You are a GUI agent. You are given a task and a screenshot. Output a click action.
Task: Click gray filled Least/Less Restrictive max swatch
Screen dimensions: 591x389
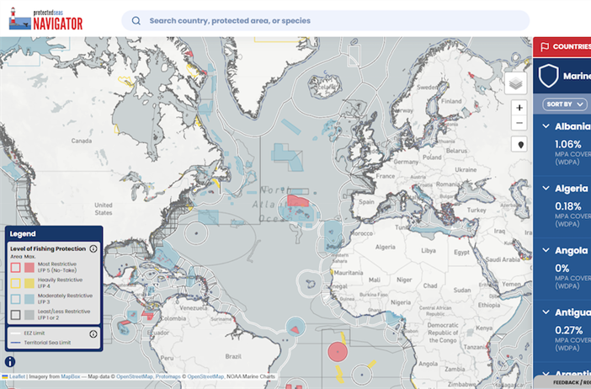click(29, 315)
